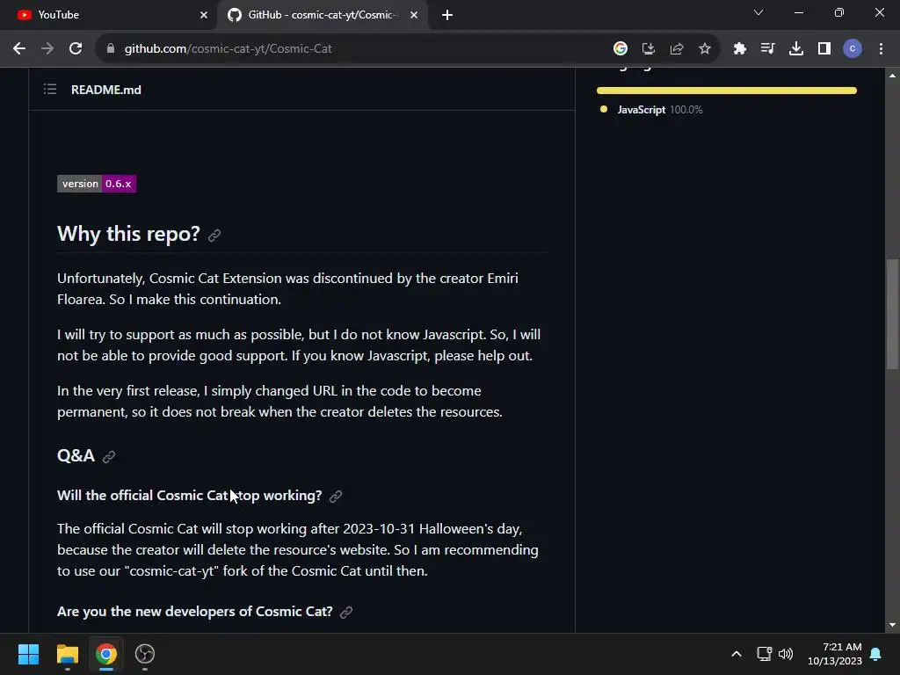The width and height of the screenshot is (900, 675).
Task: Click the yellow language progress bar
Action: point(727,91)
